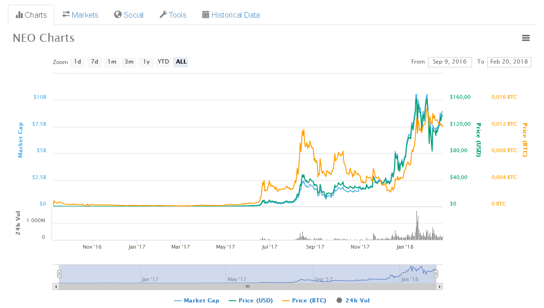Screen dimensions: 544x308
Task: Click the 1 000M volume axis label
Action: [36, 221]
